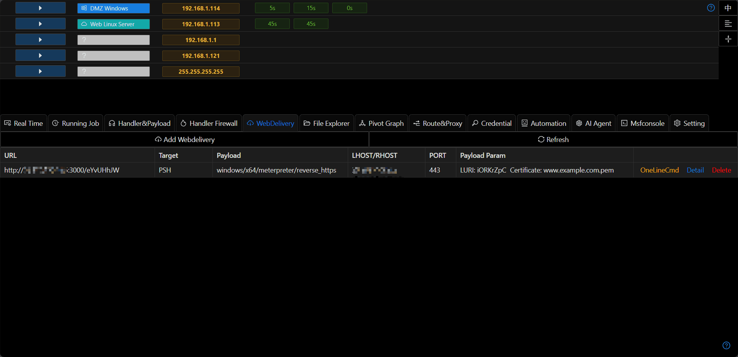The width and height of the screenshot is (738, 357).
Task: Select IP address 192.168.1.1
Action: tap(201, 40)
